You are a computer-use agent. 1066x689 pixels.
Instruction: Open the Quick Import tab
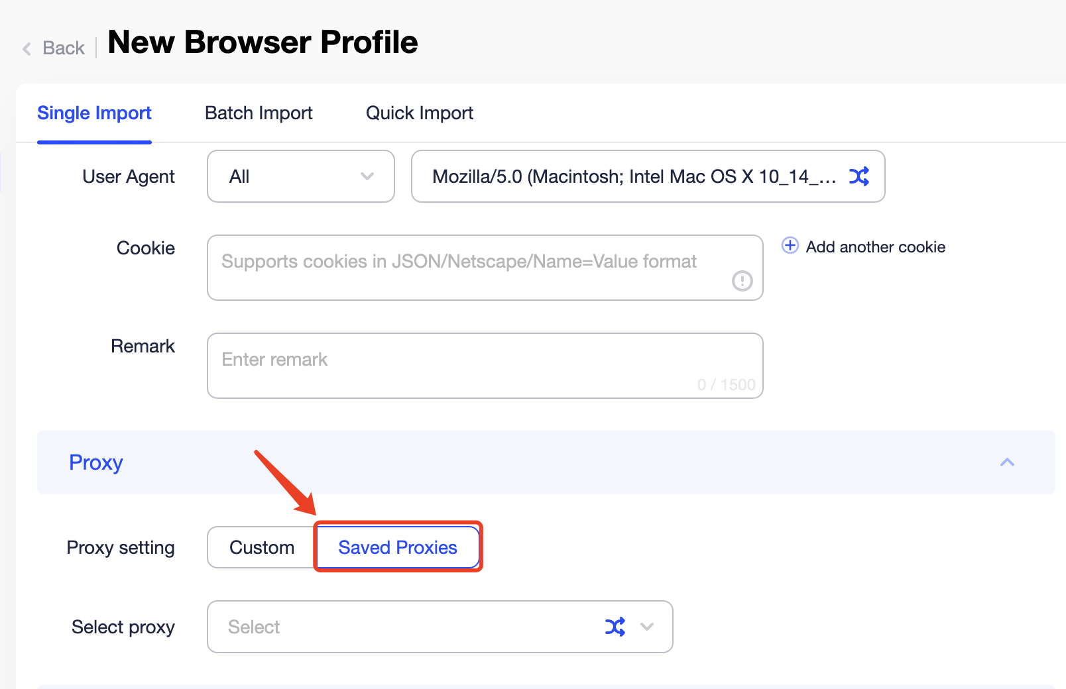419,113
